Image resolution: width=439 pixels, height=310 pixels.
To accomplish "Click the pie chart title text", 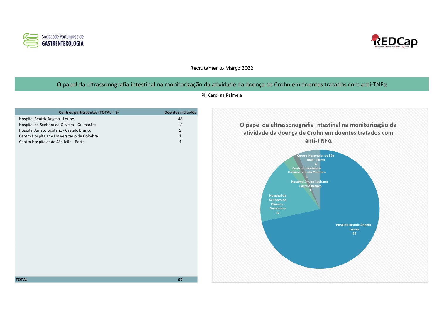I will pos(318,133).
